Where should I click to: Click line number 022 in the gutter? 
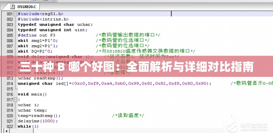[x=10, y=127]
